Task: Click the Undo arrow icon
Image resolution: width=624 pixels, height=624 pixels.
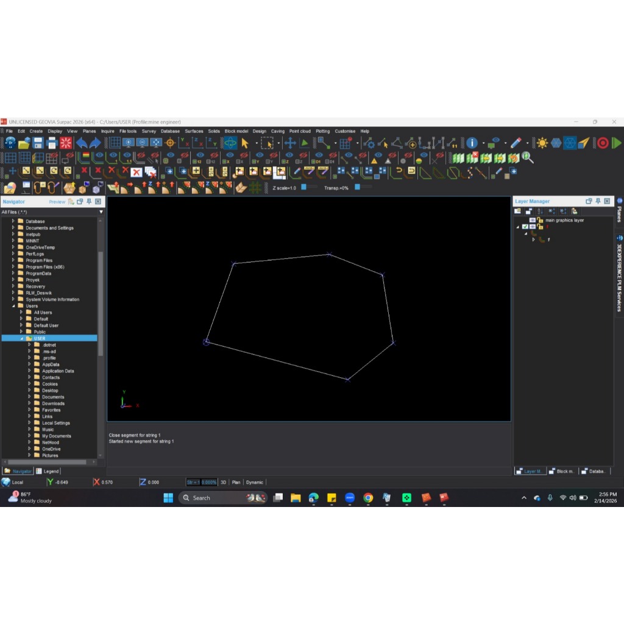Action: click(82, 143)
